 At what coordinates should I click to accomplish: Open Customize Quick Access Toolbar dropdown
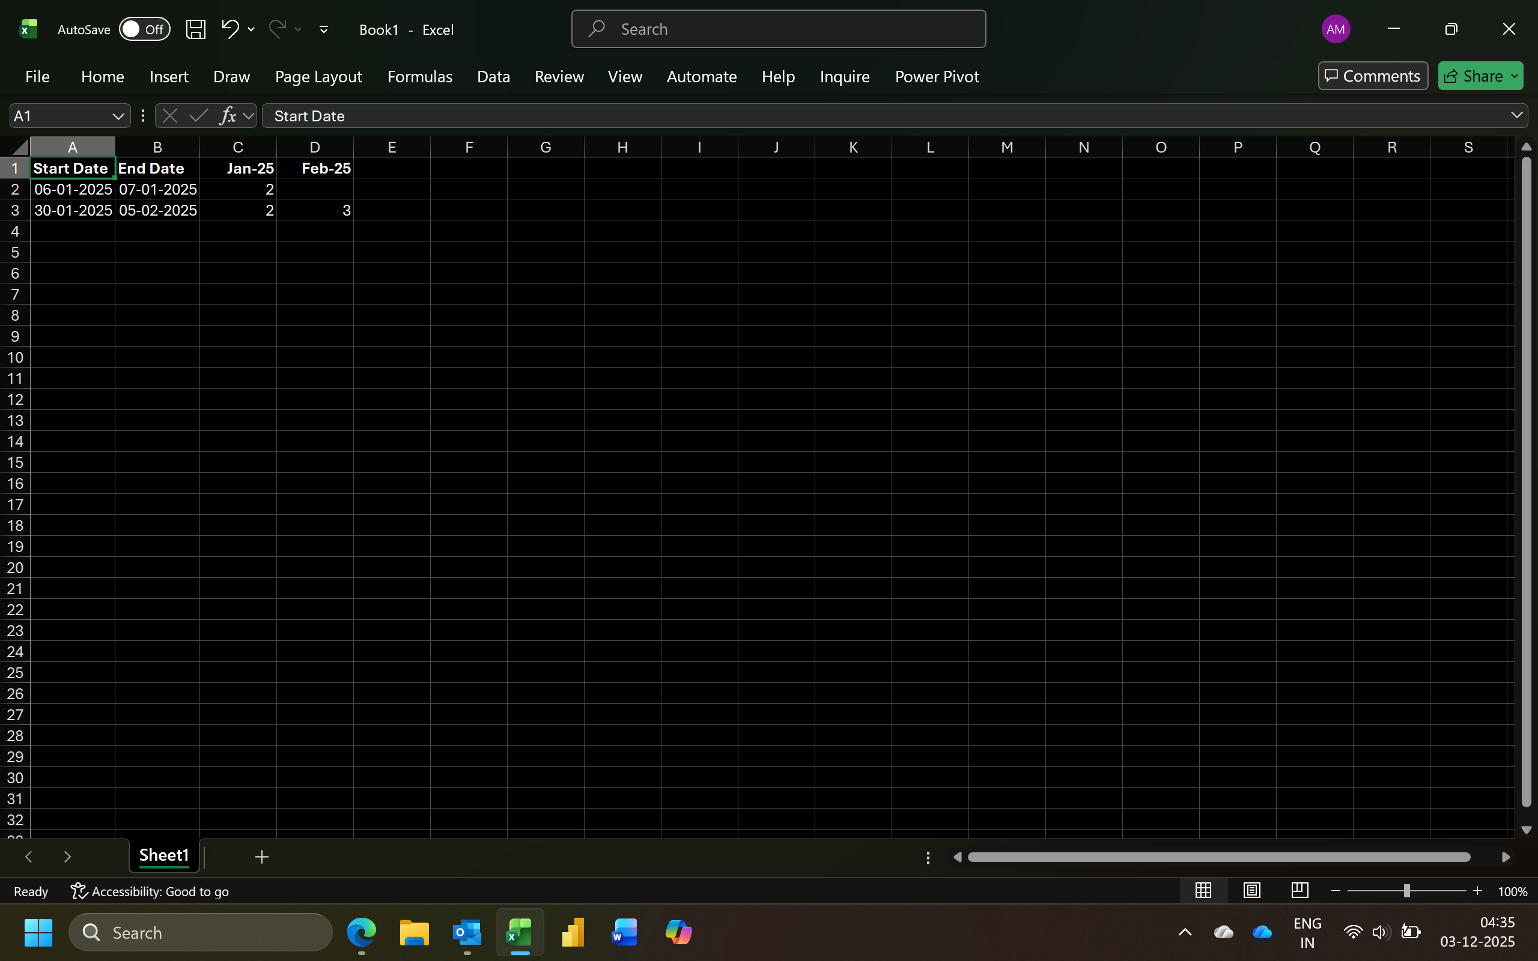click(323, 29)
